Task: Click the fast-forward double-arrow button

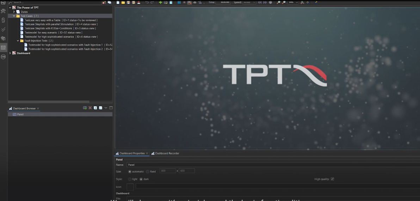Action: click(265, 2)
